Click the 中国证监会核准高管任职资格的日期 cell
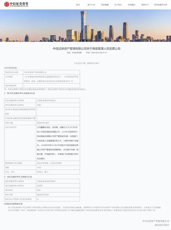Viewport: 171px width, 230px height. (x=20, y=118)
